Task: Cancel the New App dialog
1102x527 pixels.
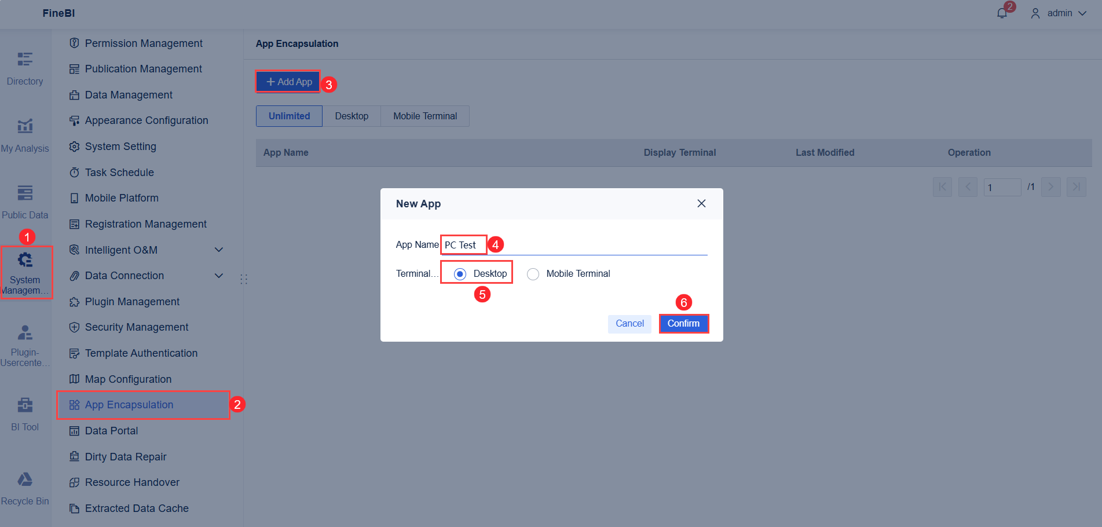Action: click(x=629, y=323)
